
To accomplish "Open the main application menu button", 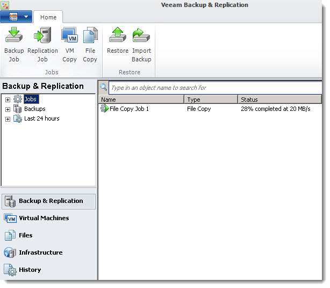I will [x=16, y=17].
